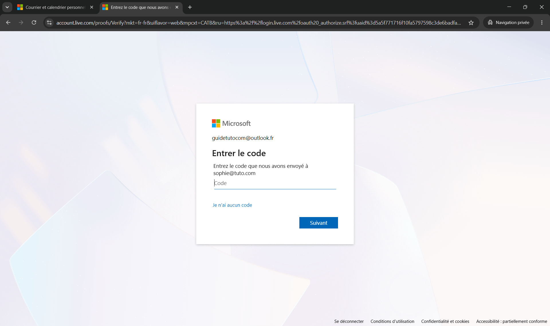Click the guidetutocom@outlook.fr account text
Viewport: 550px width, 326px height.
click(243, 138)
